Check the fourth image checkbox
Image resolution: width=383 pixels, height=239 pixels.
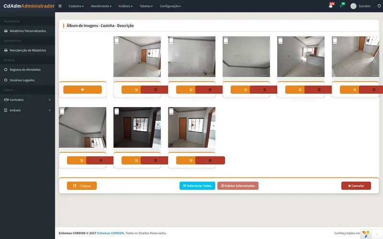[281, 40]
